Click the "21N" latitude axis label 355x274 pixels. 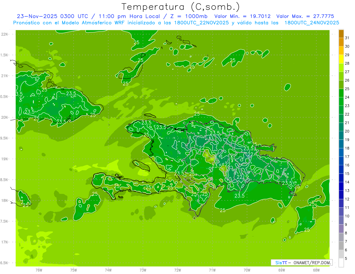[4, 76]
